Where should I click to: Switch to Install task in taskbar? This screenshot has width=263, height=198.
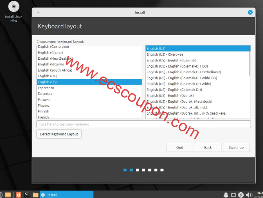point(67,195)
